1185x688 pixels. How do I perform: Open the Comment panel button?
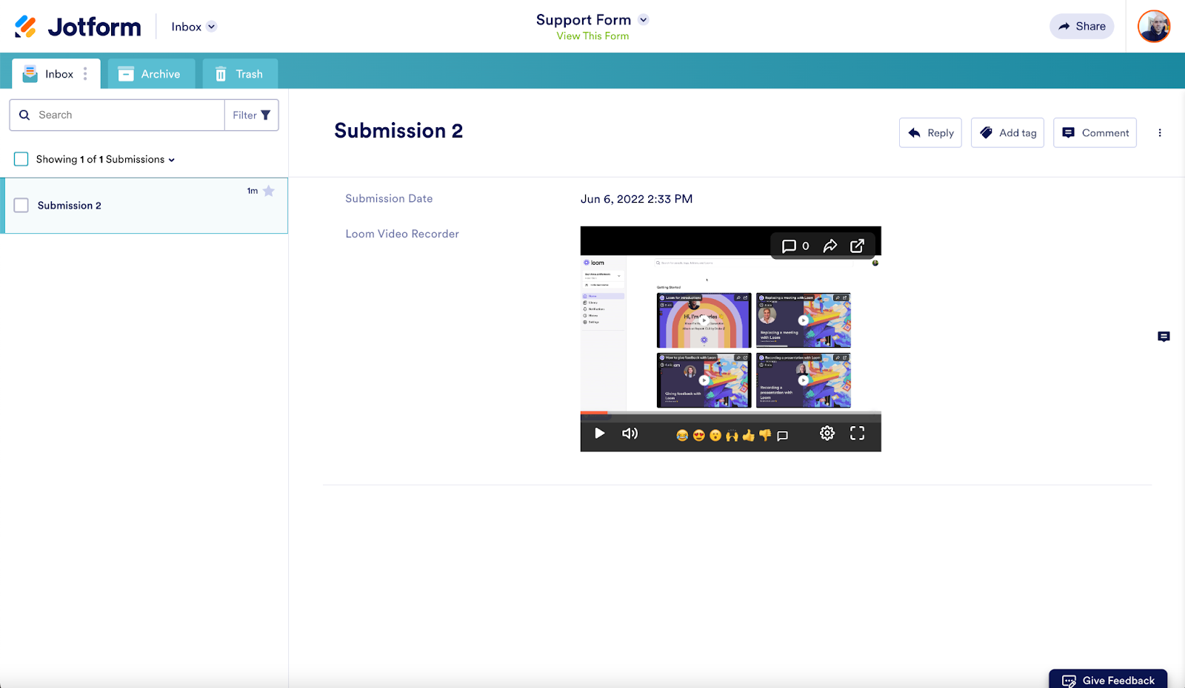pyautogui.click(x=1095, y=133)
